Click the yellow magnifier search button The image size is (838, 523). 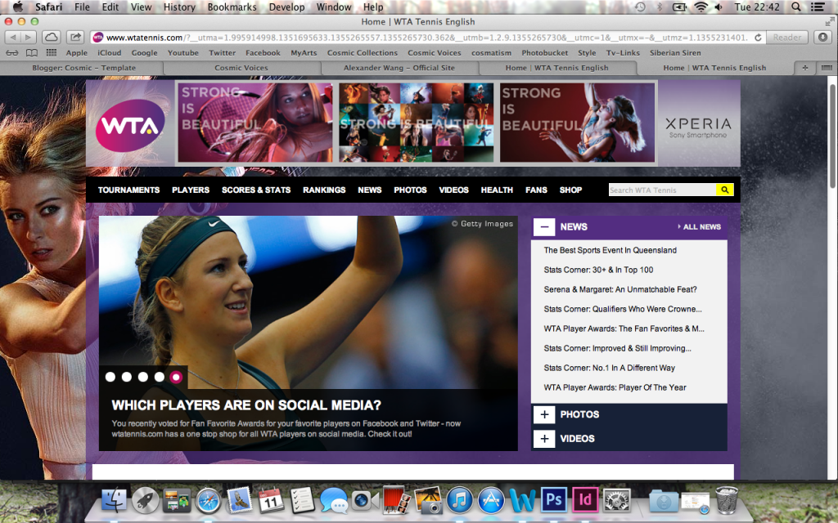click(725, 190)
